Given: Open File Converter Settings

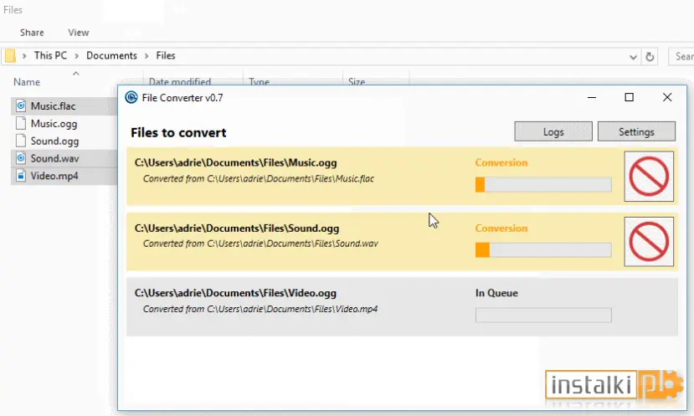Looking at the screenshot, I should click(636, 132).
